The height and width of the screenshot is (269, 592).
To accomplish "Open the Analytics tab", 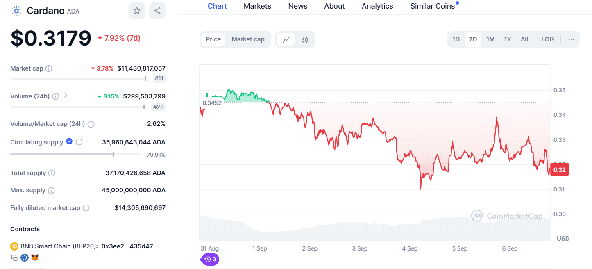I will click(x=377, y=6).
